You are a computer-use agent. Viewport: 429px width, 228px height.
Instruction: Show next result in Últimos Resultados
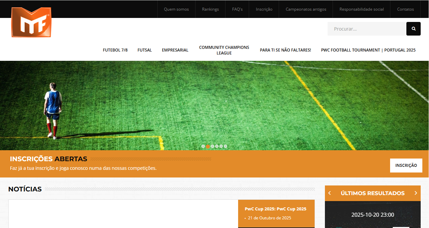coord(416,193)
